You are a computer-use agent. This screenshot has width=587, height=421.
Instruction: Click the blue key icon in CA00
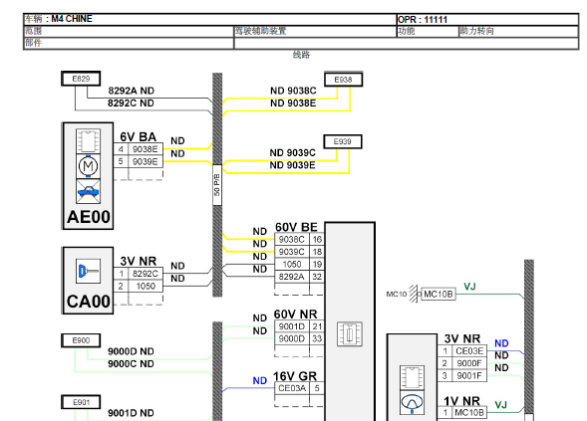[x=88, y=271]
